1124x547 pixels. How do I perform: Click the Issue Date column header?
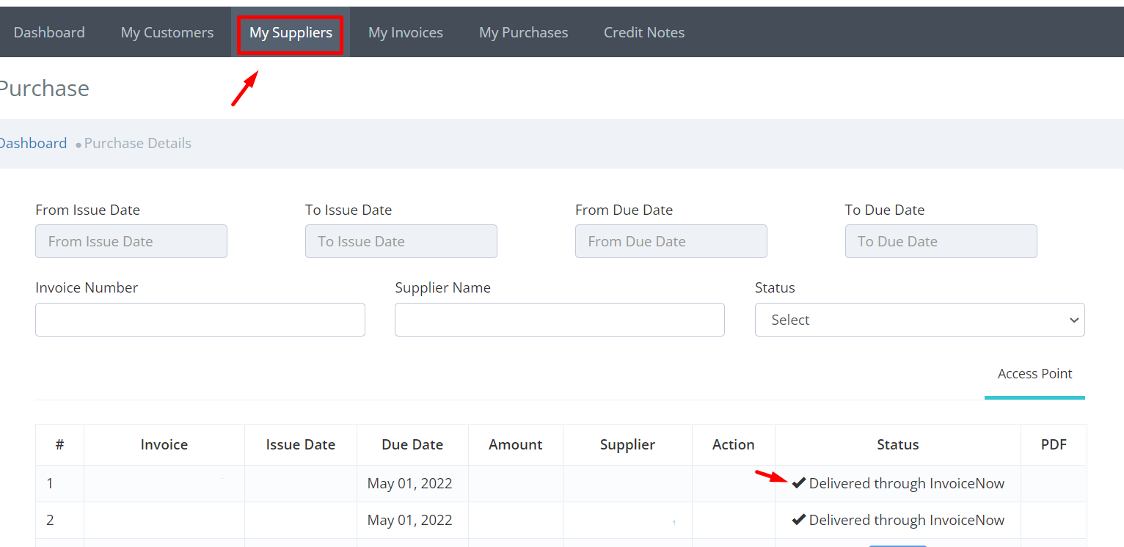[x=301, y=444]
